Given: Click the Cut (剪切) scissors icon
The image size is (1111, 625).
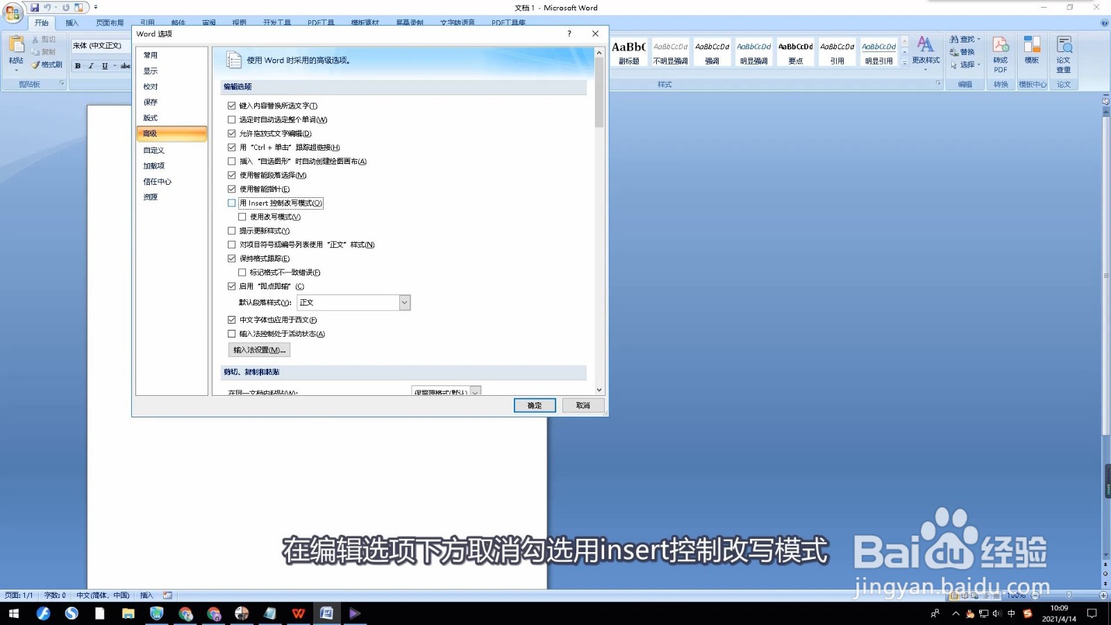Looking at the screenshot, I should 35,40.
